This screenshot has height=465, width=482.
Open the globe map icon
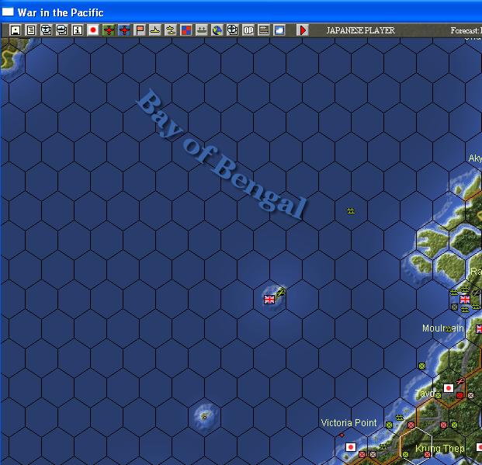[x=217, y=30]
